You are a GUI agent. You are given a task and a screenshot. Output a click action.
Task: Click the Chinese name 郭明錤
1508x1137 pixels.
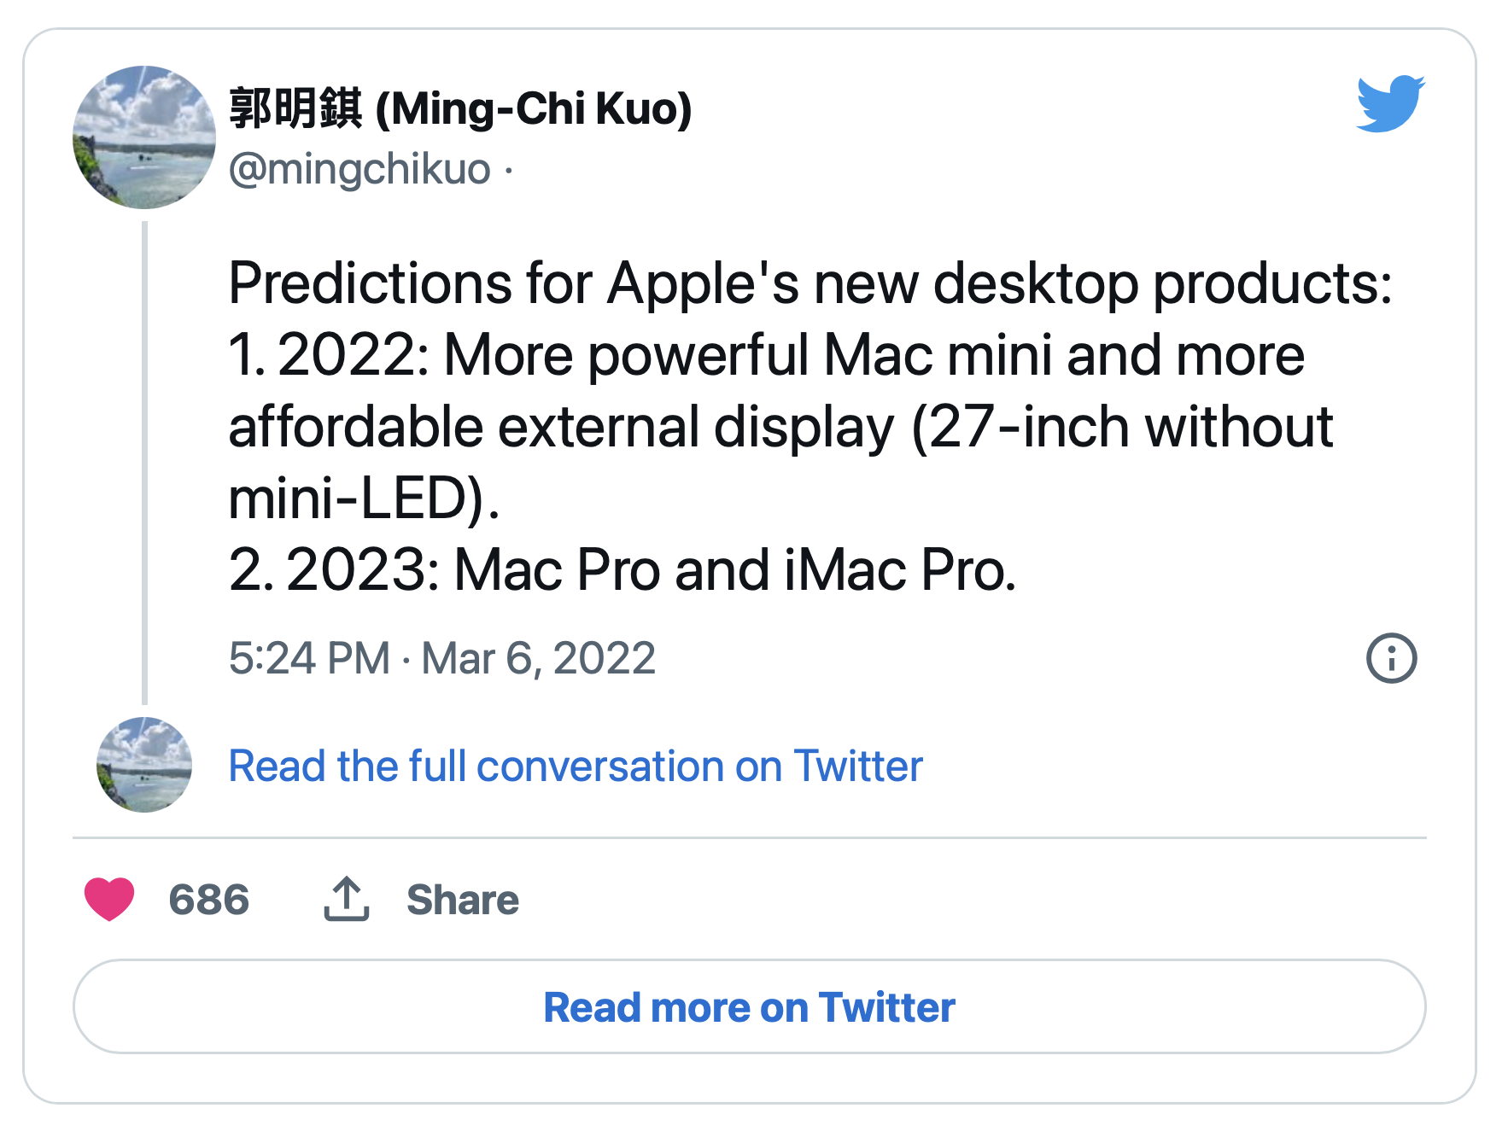click(295, 108)
